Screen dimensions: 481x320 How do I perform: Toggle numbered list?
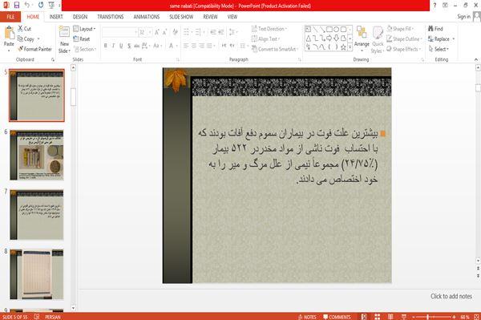pos(198,32)
